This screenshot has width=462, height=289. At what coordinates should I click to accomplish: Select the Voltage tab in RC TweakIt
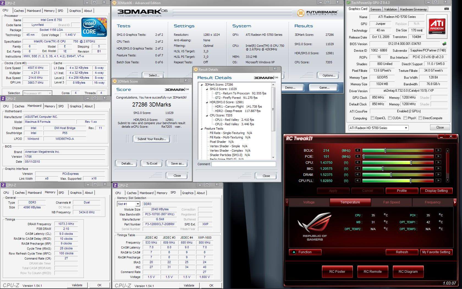click(x=309, y=202)
